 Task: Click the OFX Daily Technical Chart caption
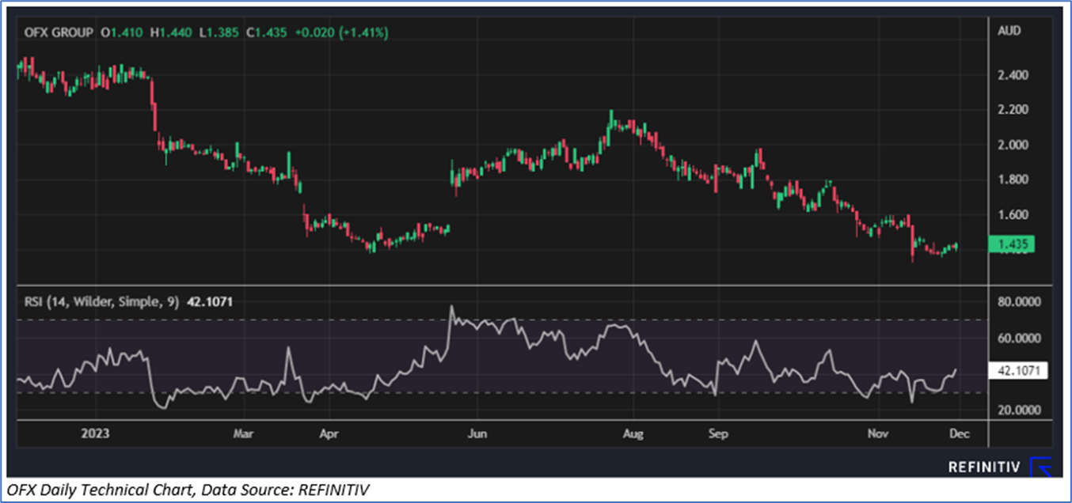pyautogui.click(x=188, y=492)
